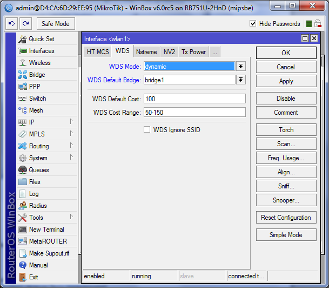The image size is (329, 288).
Task: Open WDS Mode dropdown arrow
Action: tap(240, 67)
